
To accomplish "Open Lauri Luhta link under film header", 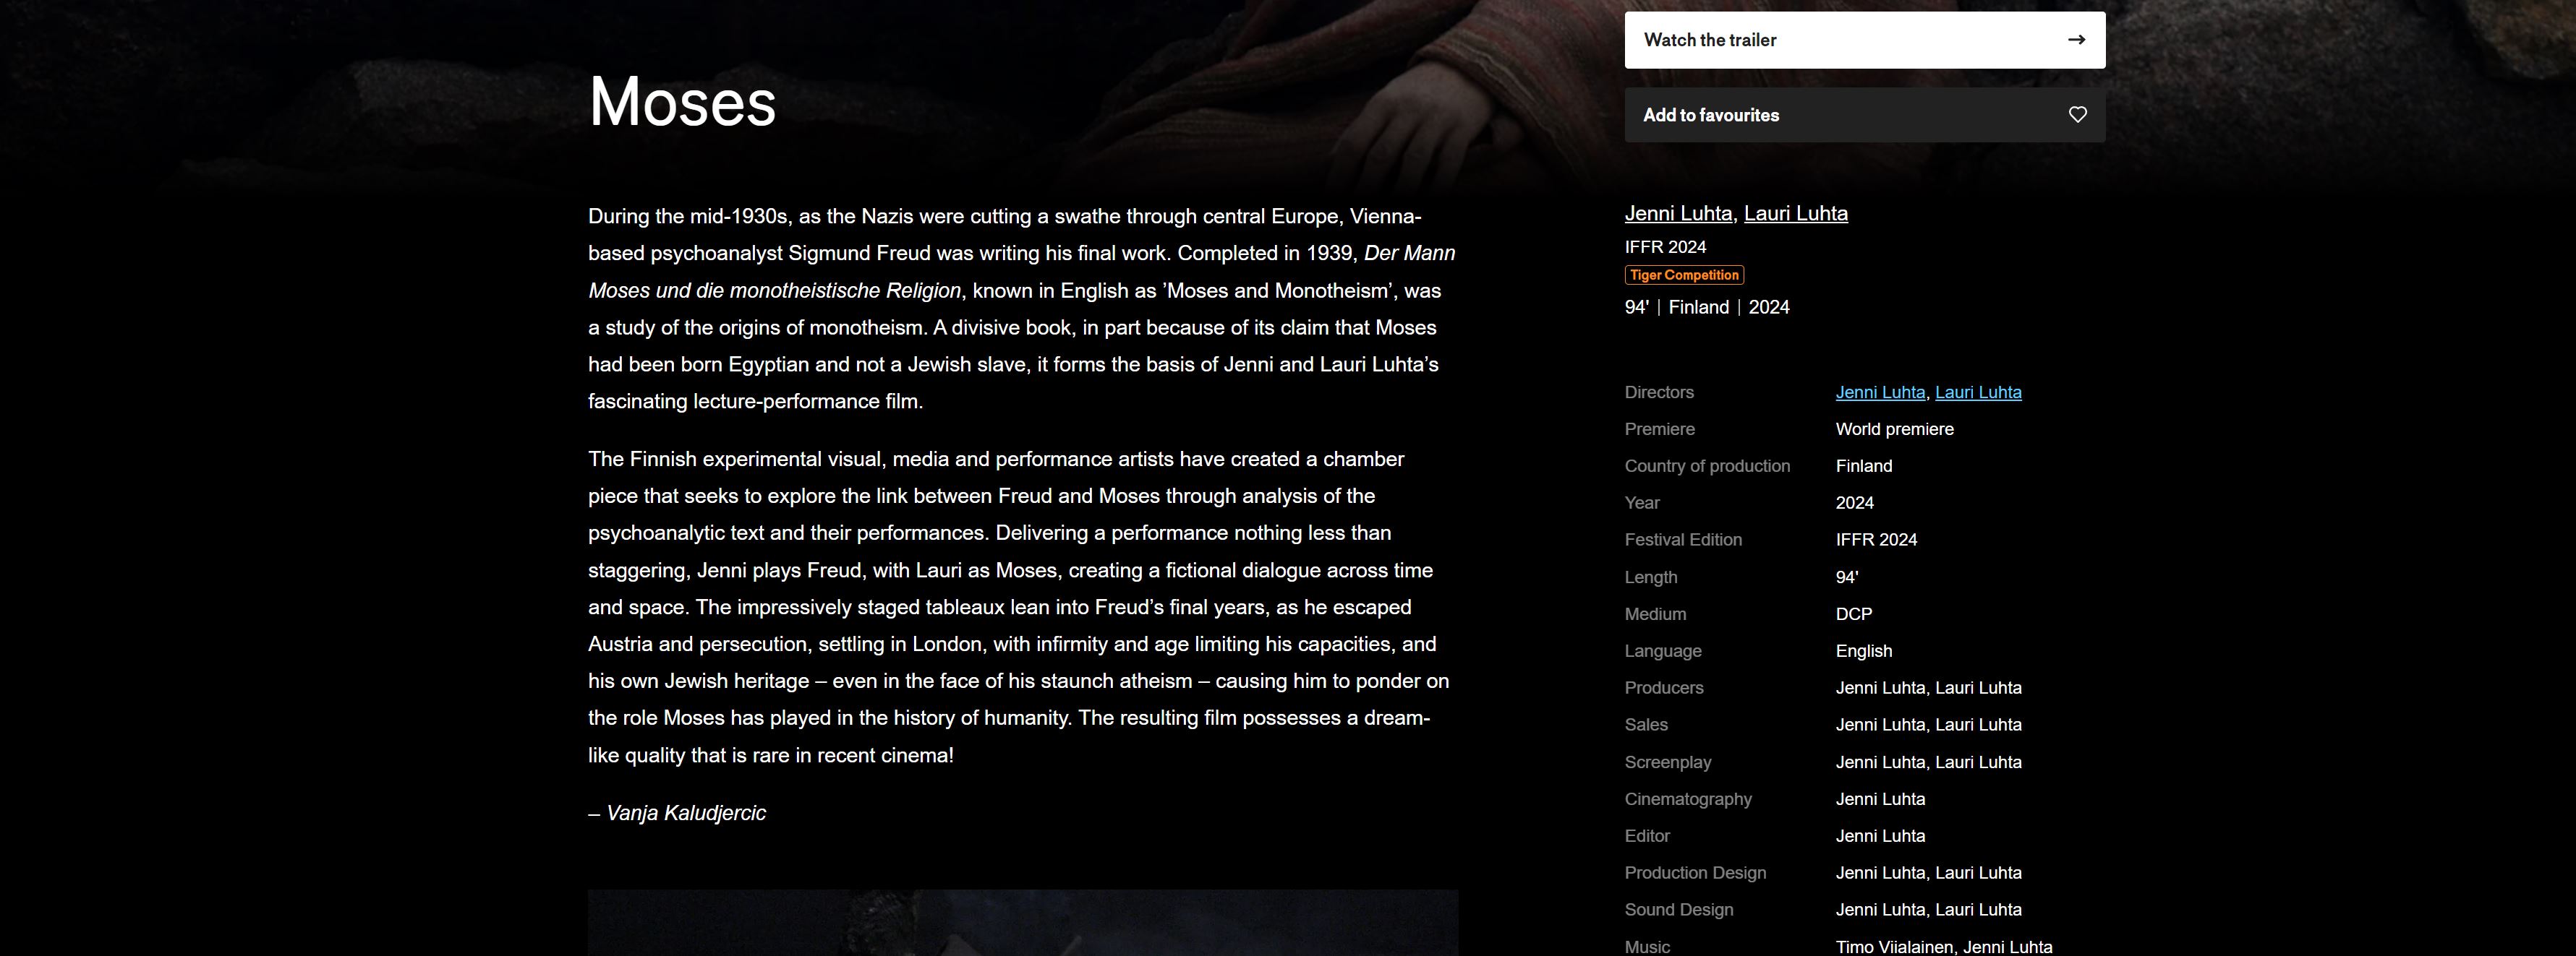I will coord(1795,212).
